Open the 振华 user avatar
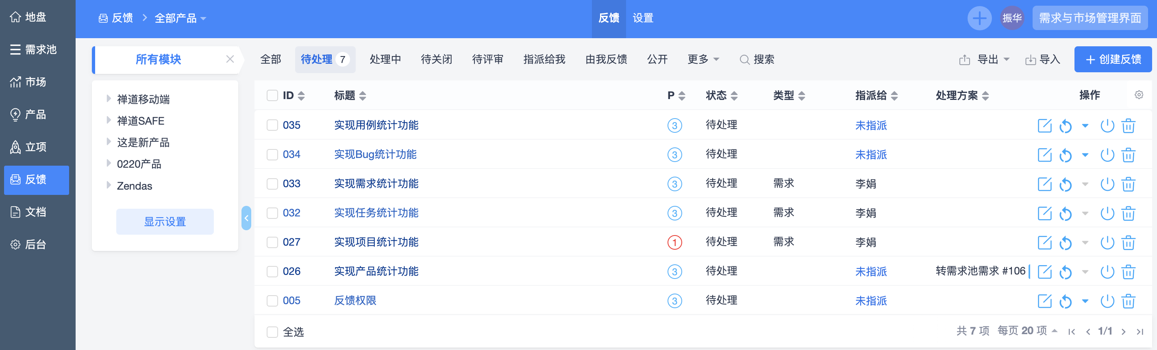The image size is (1157, 350). (x=1011, y=18)
